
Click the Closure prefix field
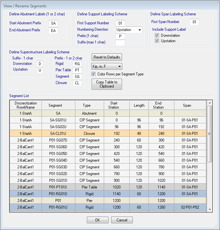[x=77, y=83]
